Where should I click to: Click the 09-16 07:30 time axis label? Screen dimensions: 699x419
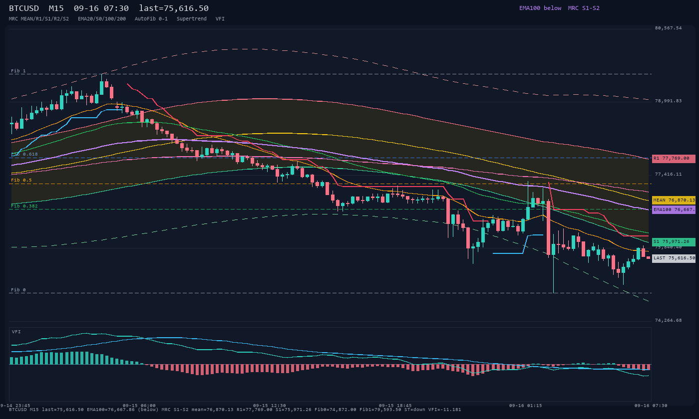[651, 406]
